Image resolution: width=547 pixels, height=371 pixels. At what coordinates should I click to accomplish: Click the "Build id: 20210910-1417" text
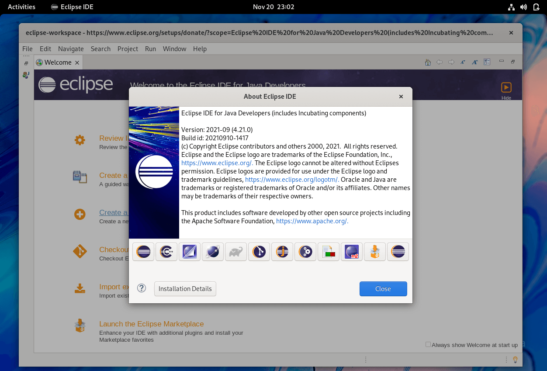pyautogui.click(x=215, y=138)
